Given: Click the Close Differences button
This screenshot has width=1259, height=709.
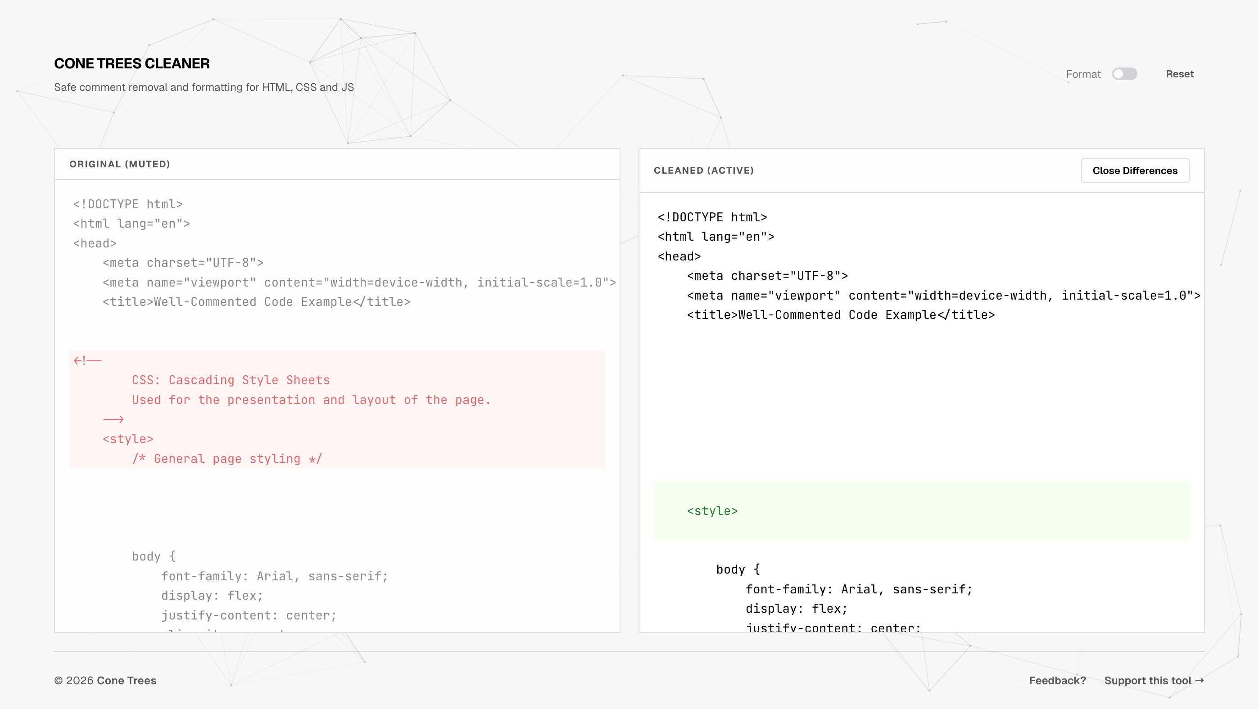Looking at the screenshot, I should click(x=1134, y=171).
